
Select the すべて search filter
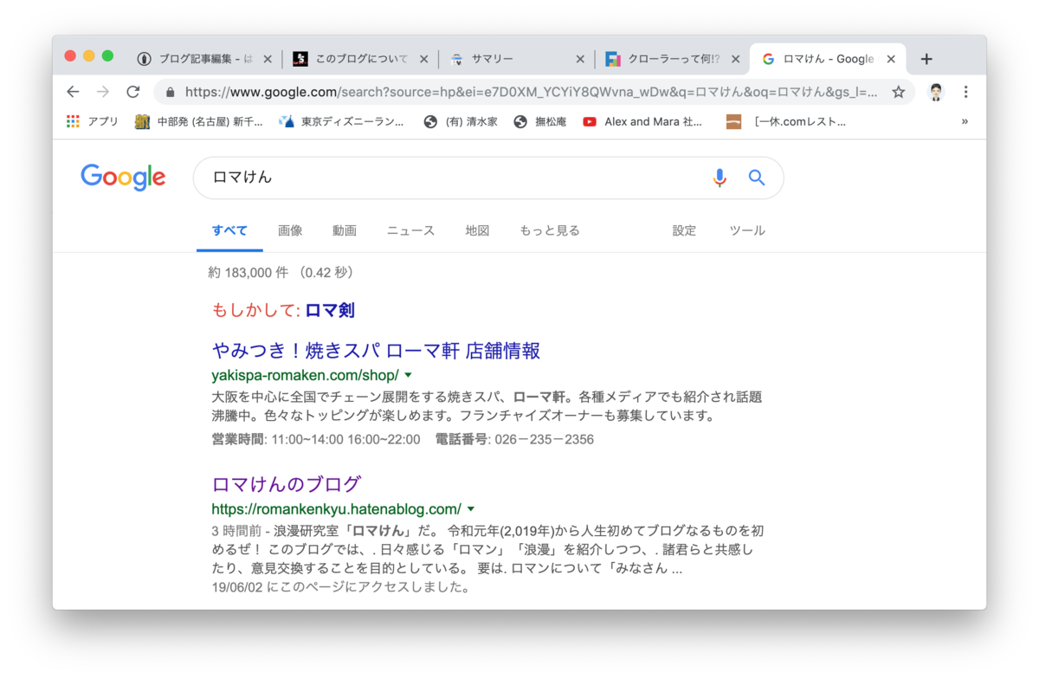[x=229, y=230]
